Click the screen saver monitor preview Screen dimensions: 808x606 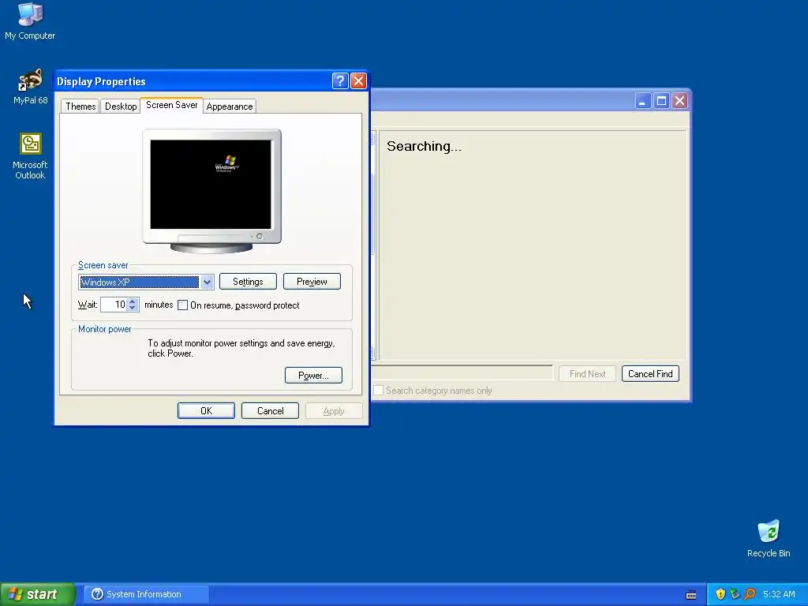(x=211, y=191)
